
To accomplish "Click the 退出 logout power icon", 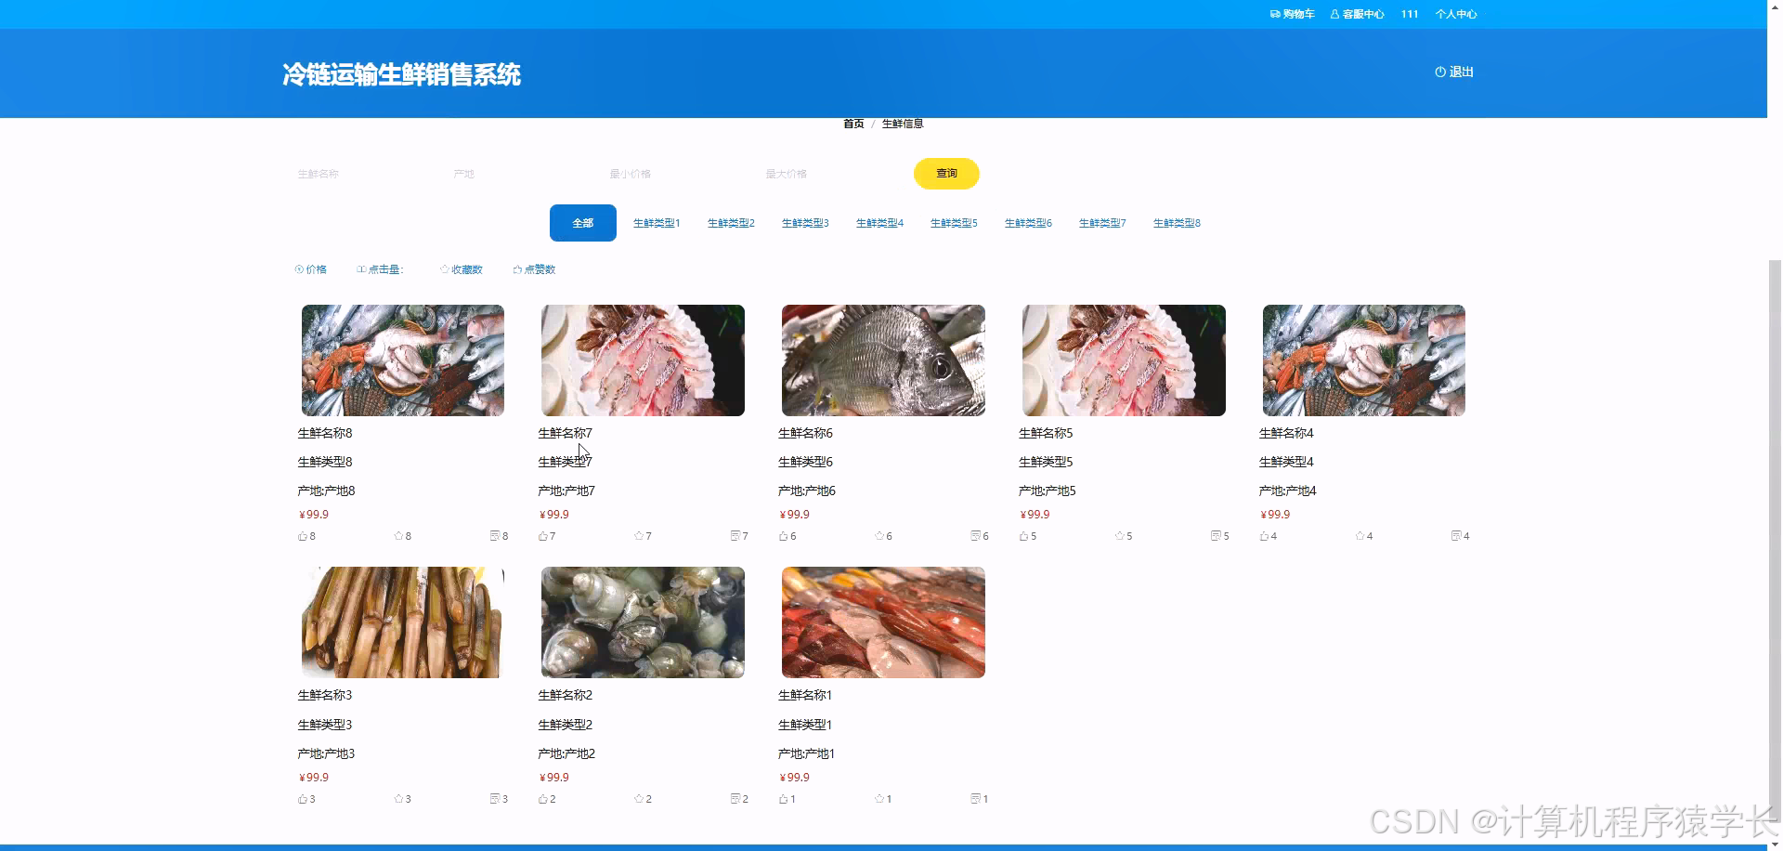I will click(1439, 72).
